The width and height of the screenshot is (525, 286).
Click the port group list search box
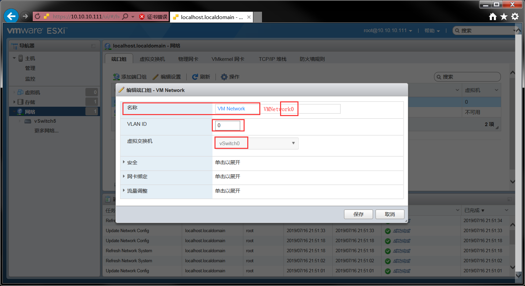click(467, 77)
